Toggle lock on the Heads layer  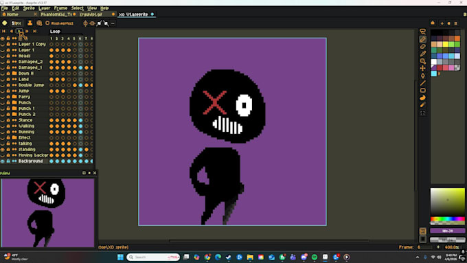[8, 56]
